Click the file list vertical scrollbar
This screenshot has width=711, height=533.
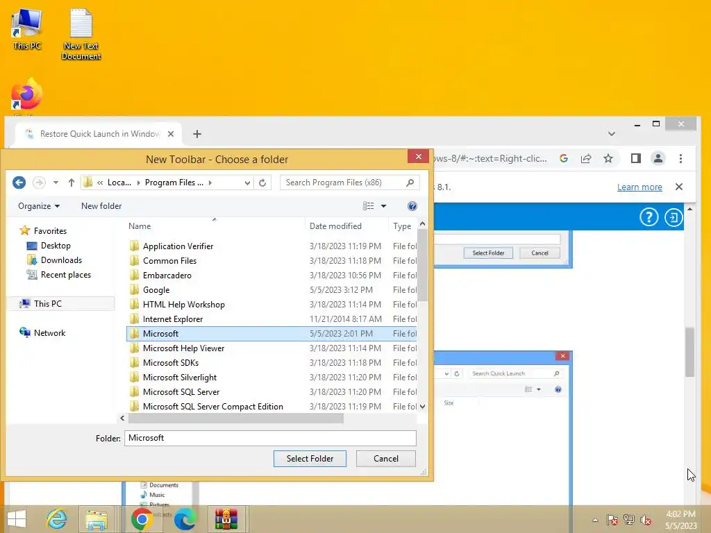click(422, 265)
